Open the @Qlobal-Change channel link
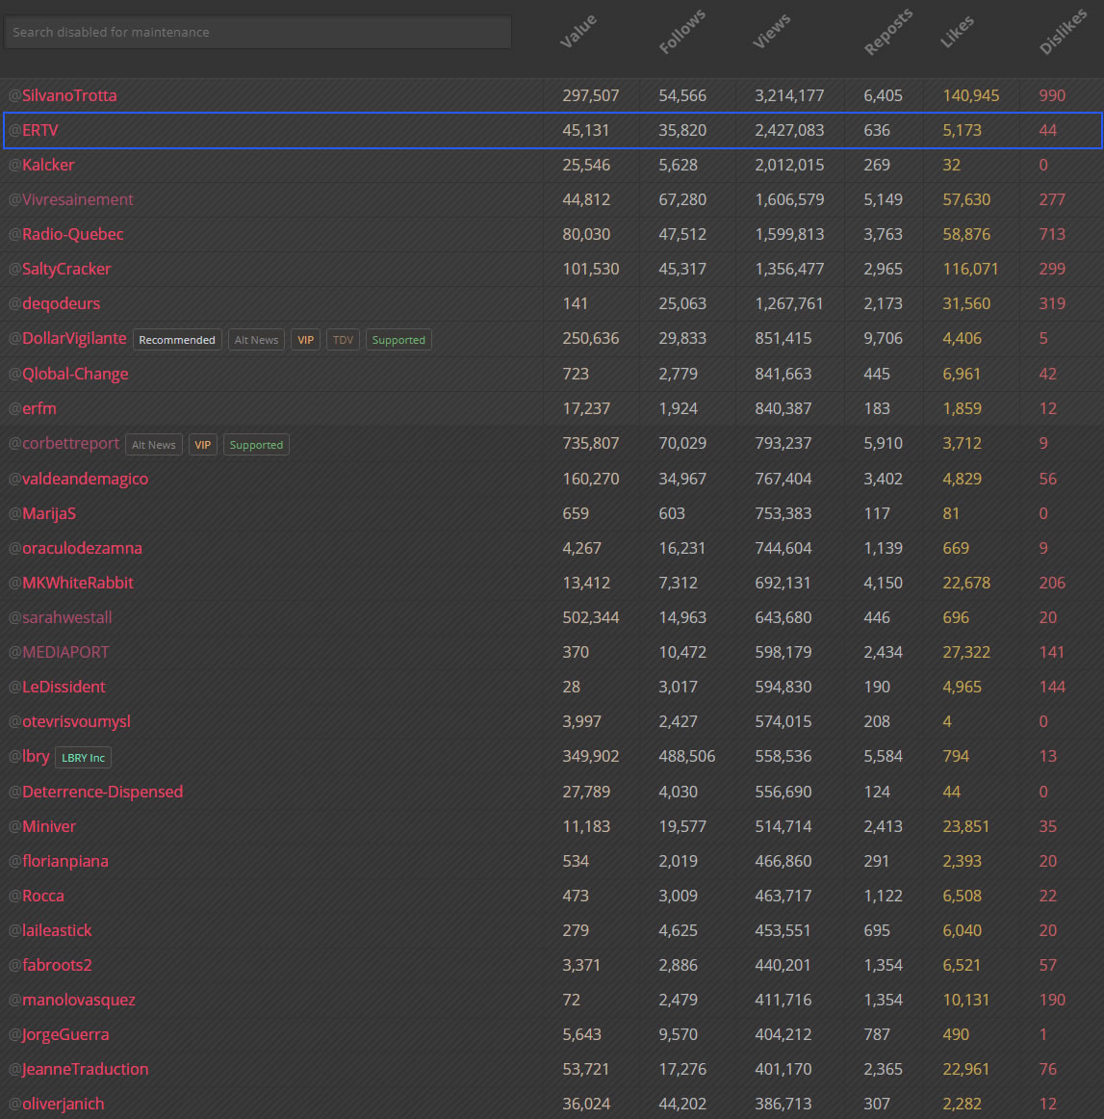This screenshot has height=1119, width=1104. pyautogui.click(x=68, y=374)
